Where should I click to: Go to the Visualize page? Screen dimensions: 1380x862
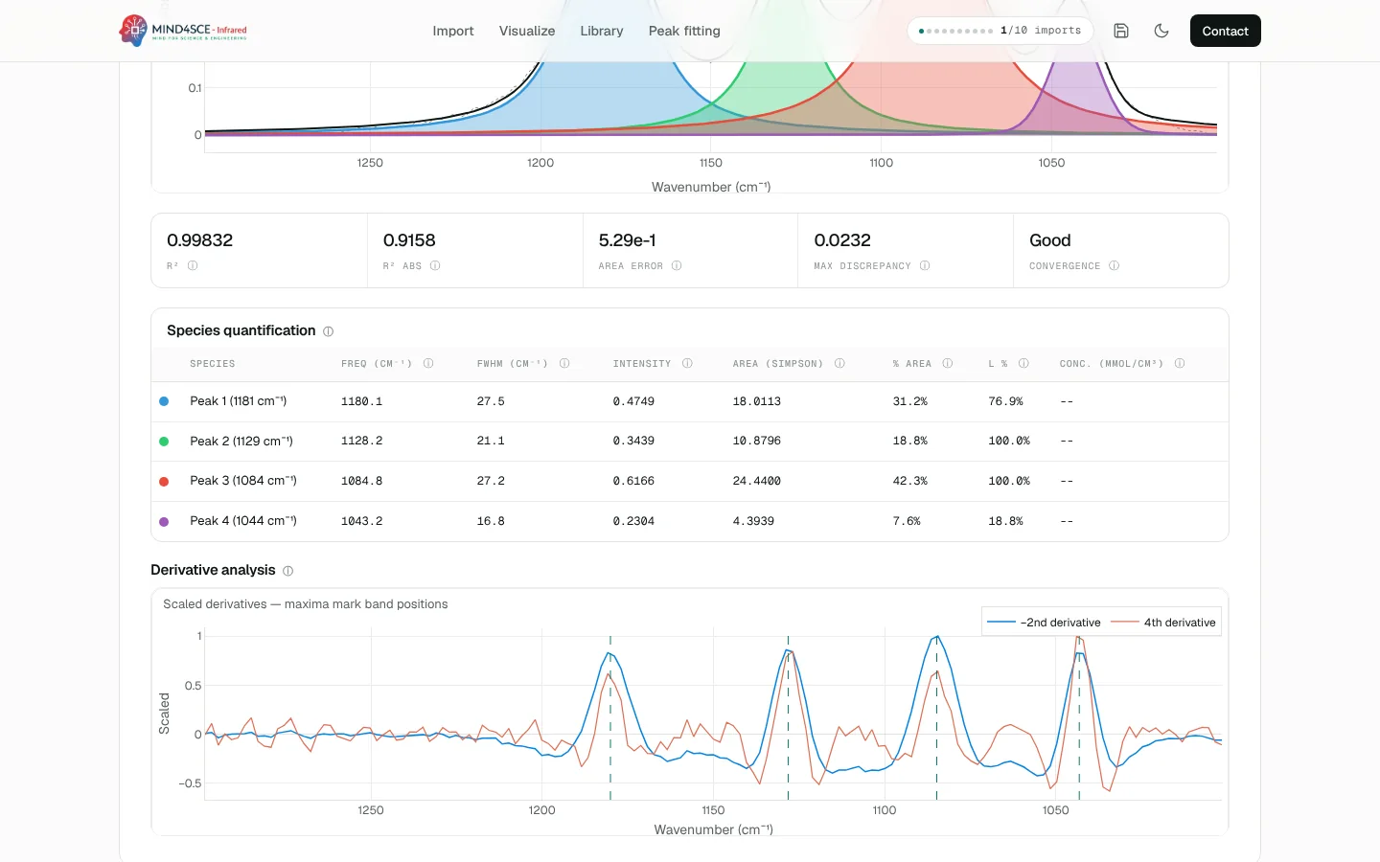pyautogui.click(x=527, y=31)
